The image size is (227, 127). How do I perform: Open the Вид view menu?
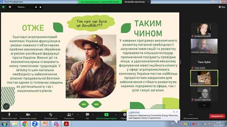pyautogui.click(x=222, y=7)
